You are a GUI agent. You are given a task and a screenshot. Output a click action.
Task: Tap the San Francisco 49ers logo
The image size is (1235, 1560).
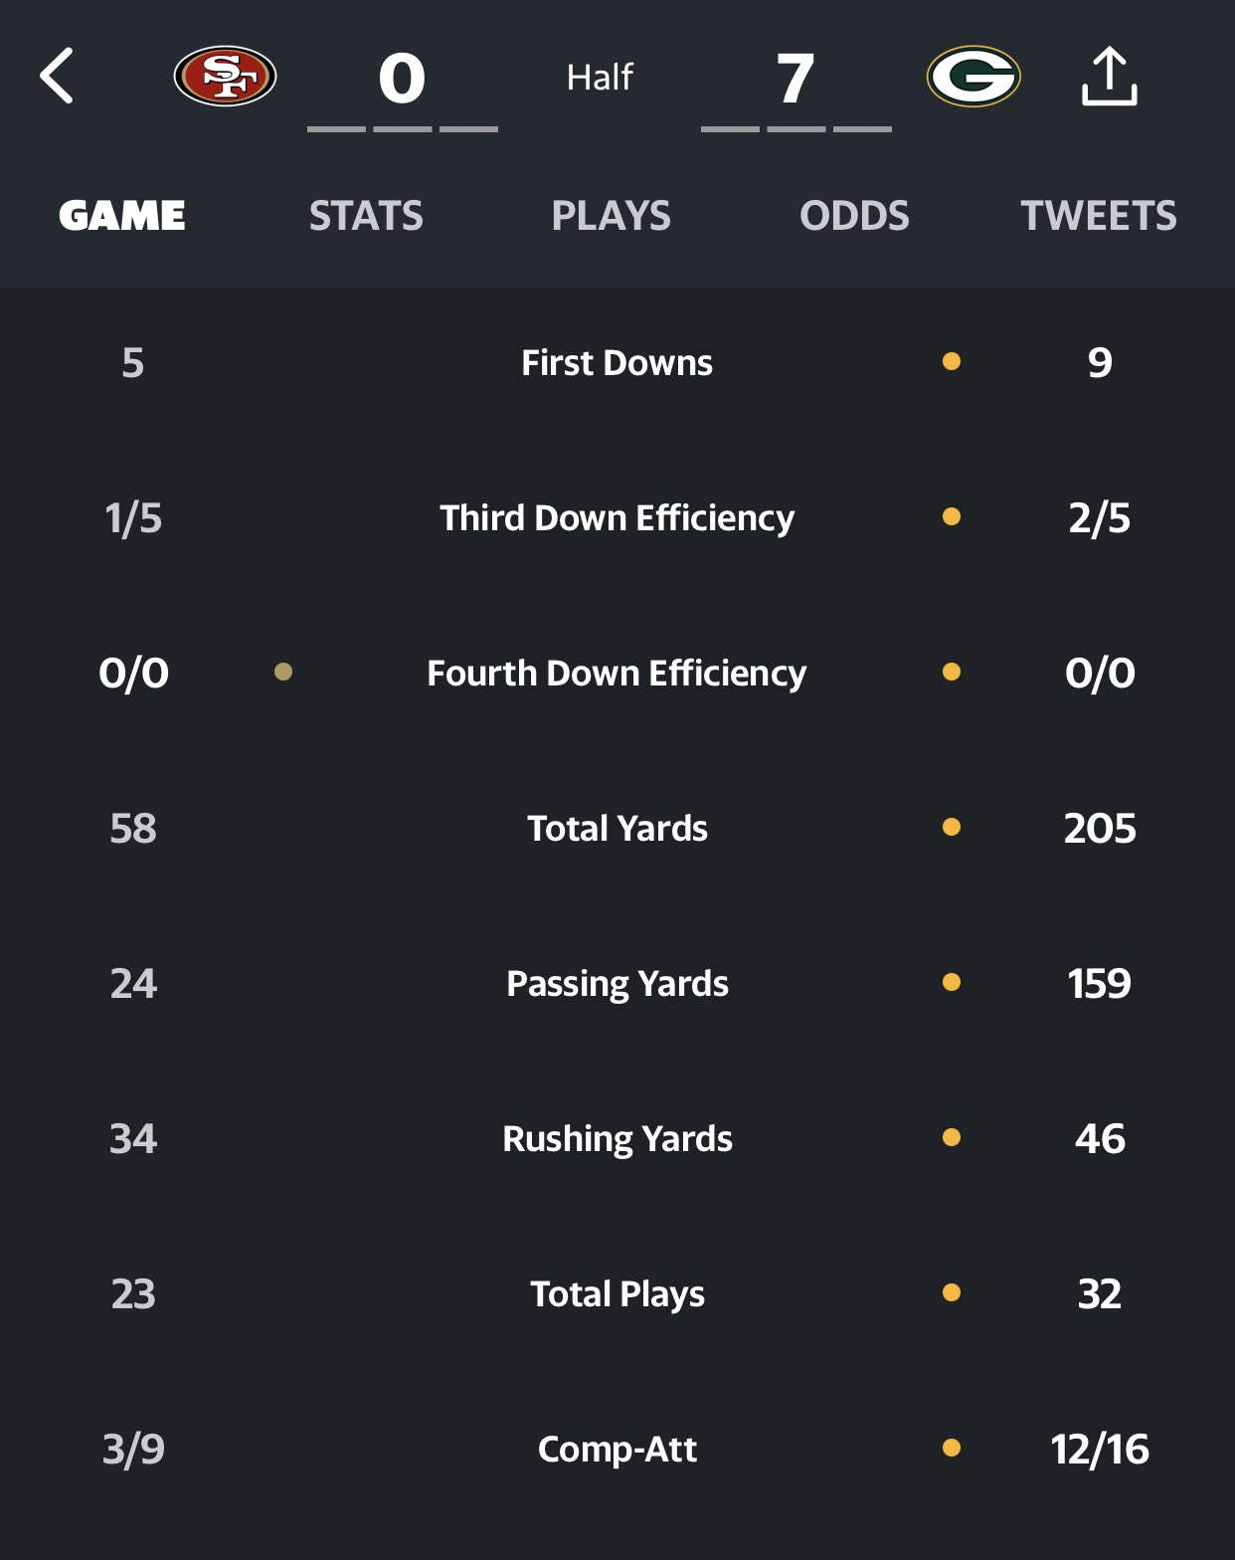pyautogui.click(x=225, y=77)
